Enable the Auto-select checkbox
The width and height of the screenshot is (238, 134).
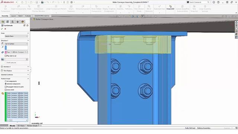click(x=6, y=90)
